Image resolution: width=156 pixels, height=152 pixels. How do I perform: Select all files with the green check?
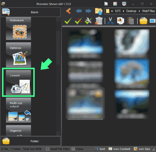[x=68, y=21]
